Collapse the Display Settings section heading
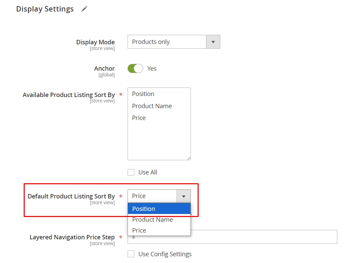Image resolution: width=359 pixels, height=263 pixels. 45,9
